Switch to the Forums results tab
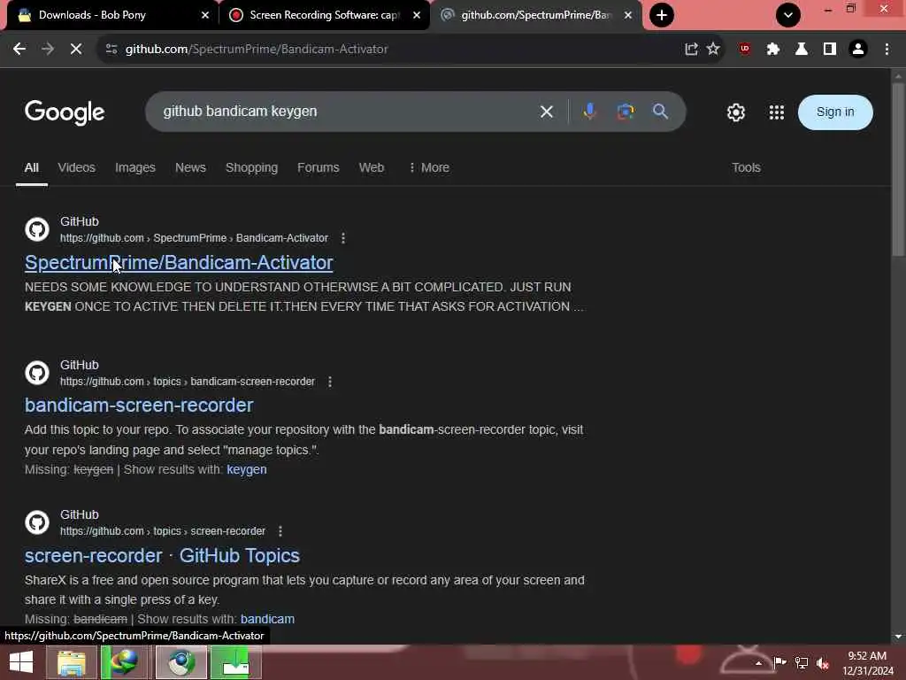Viewport: 906px width, 680px height. click(x=318, y=167)
